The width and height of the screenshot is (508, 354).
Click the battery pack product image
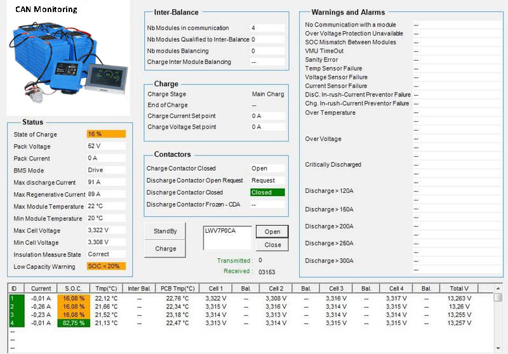[x=69, y=62]
